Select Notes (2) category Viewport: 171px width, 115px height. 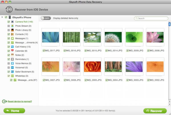[20, 55]
